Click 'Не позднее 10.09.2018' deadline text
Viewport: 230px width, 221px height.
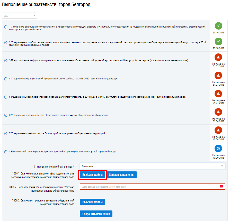click(x=218, y=156)
